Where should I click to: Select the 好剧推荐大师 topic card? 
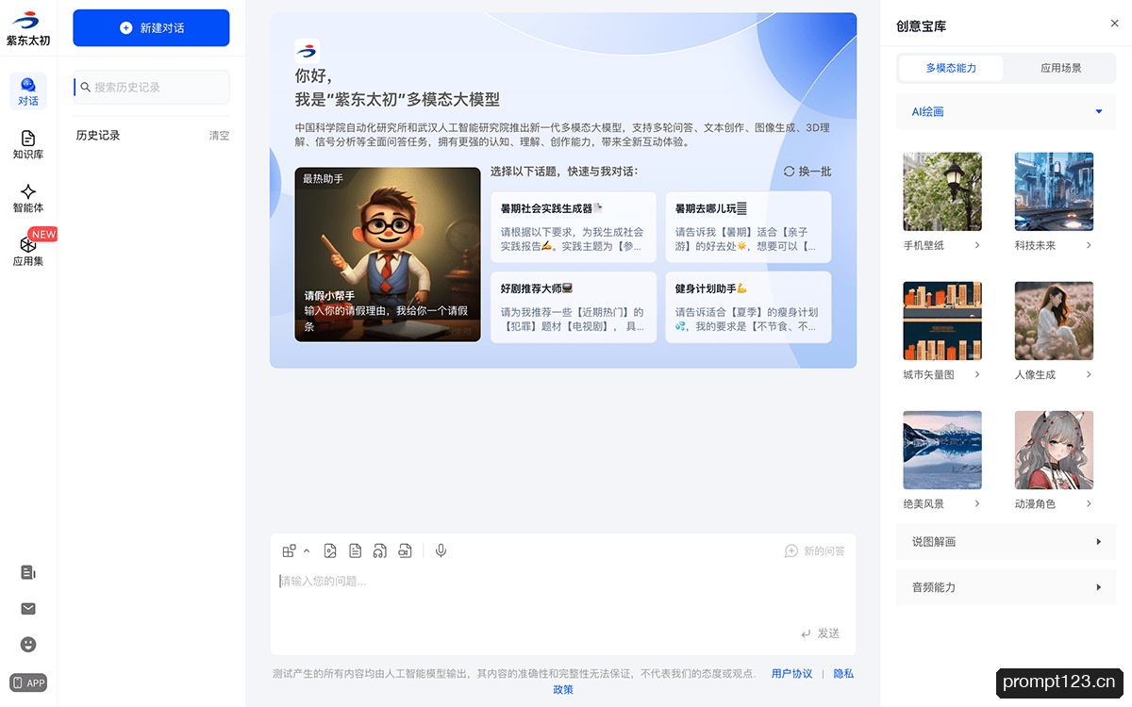574,307
